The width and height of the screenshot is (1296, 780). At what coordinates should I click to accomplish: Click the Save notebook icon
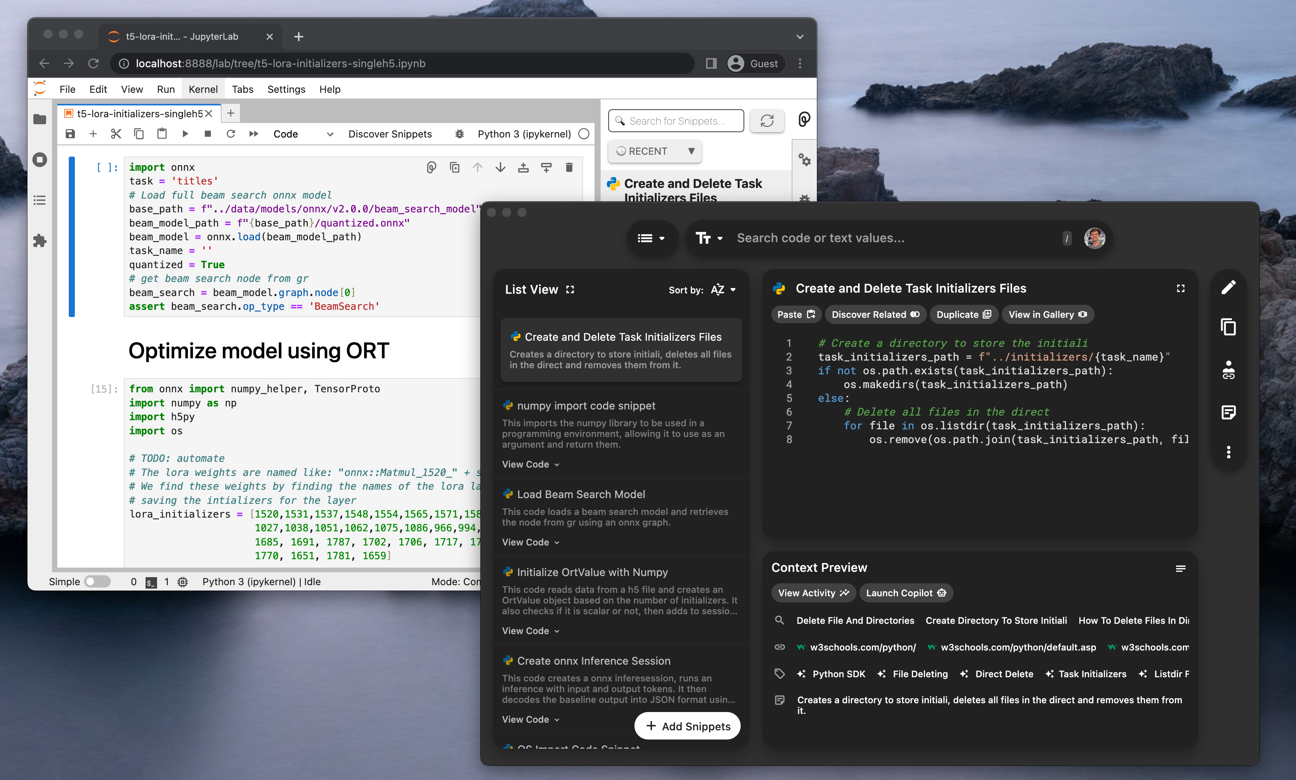[72, 134]
